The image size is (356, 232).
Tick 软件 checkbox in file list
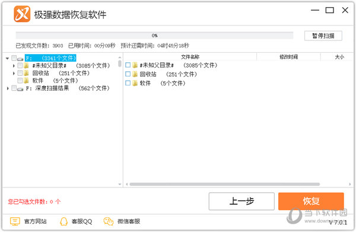click(x=128, y=83)
